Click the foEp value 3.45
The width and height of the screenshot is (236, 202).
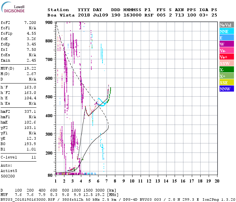coord(31,44)
